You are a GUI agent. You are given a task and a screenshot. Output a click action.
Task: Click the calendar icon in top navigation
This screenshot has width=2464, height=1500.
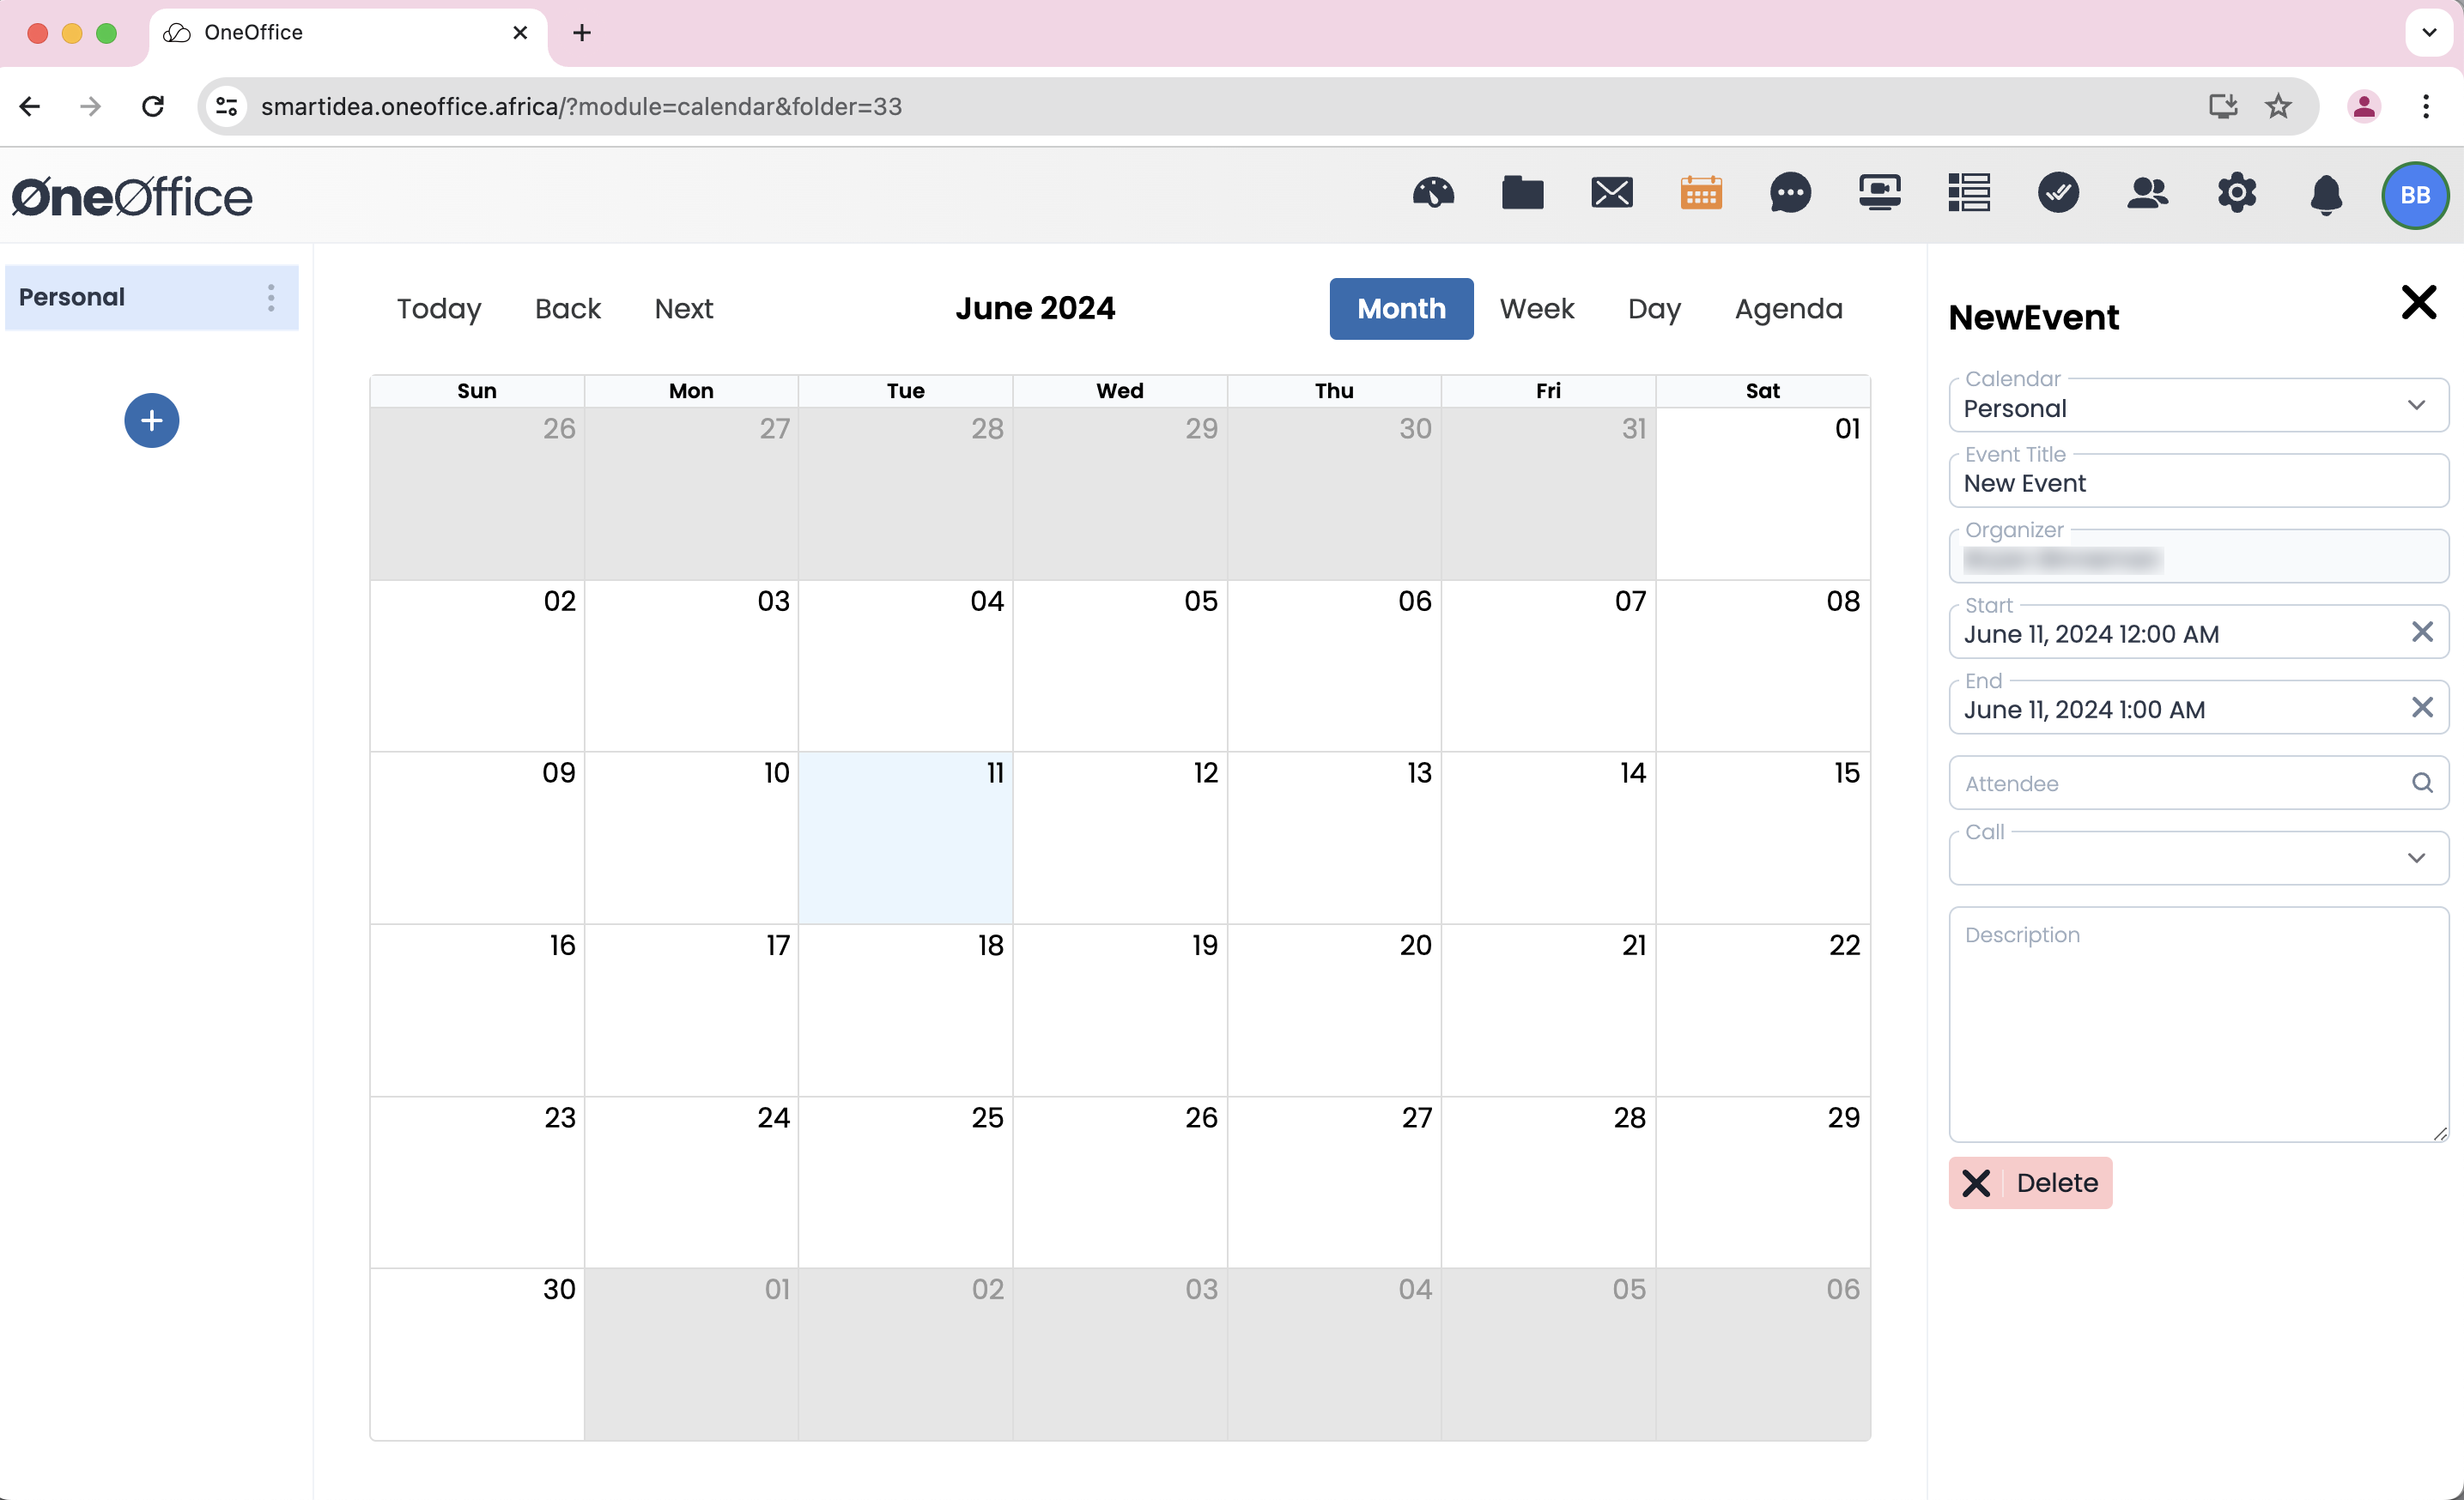(x=1700, y=193)
